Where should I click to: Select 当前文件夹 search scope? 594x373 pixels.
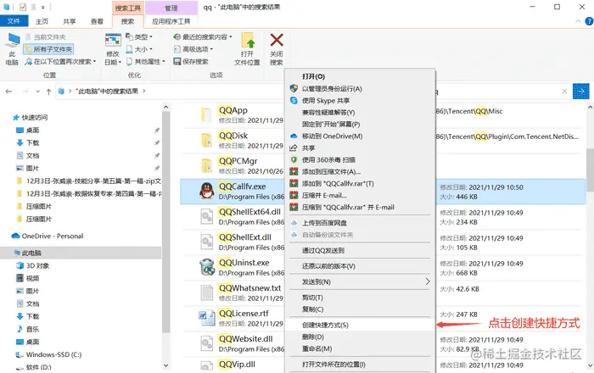46,37
